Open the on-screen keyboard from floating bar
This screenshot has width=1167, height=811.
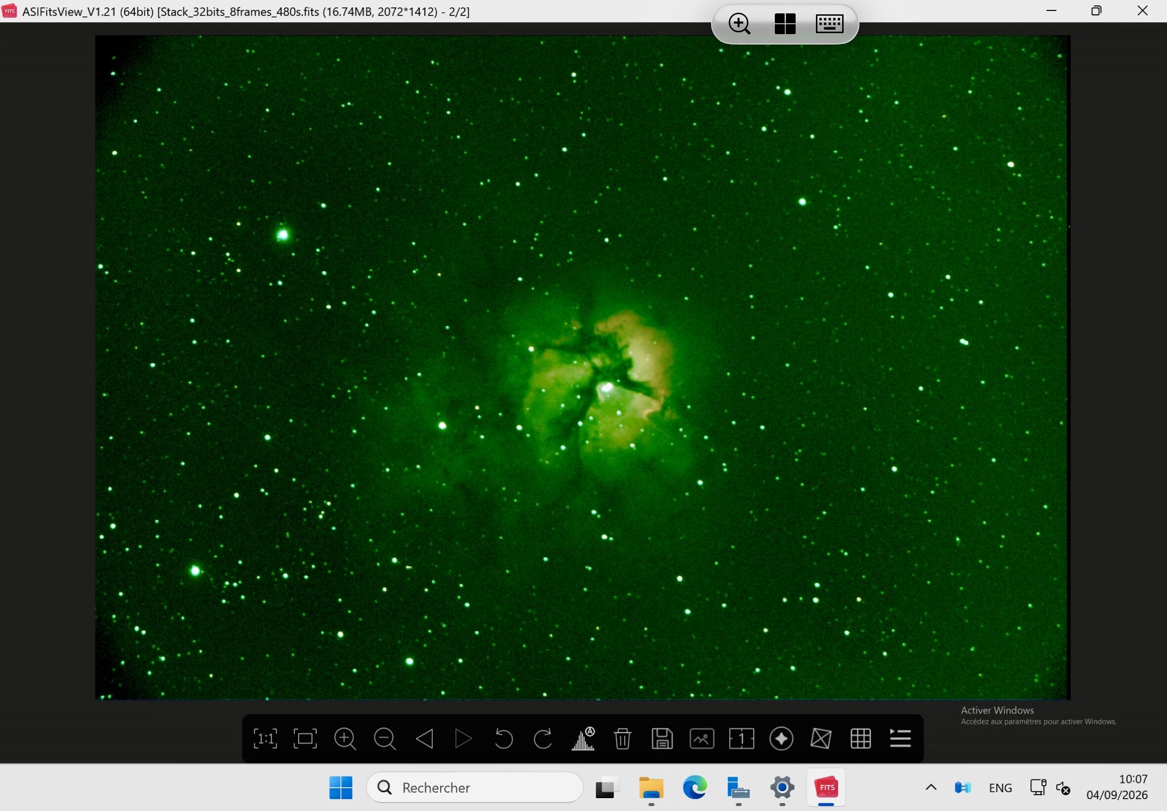pos(830,23)
